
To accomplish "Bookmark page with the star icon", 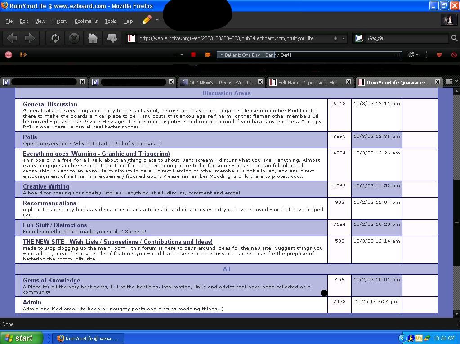I will (x=335, y=39).
